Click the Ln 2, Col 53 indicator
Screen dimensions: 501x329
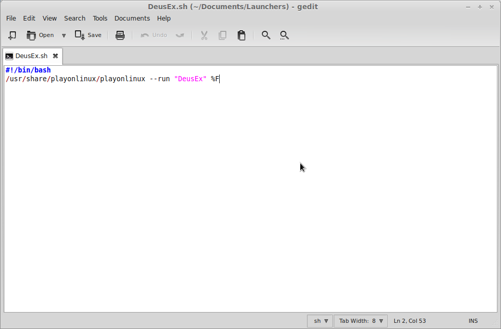[x=410, y=321]
